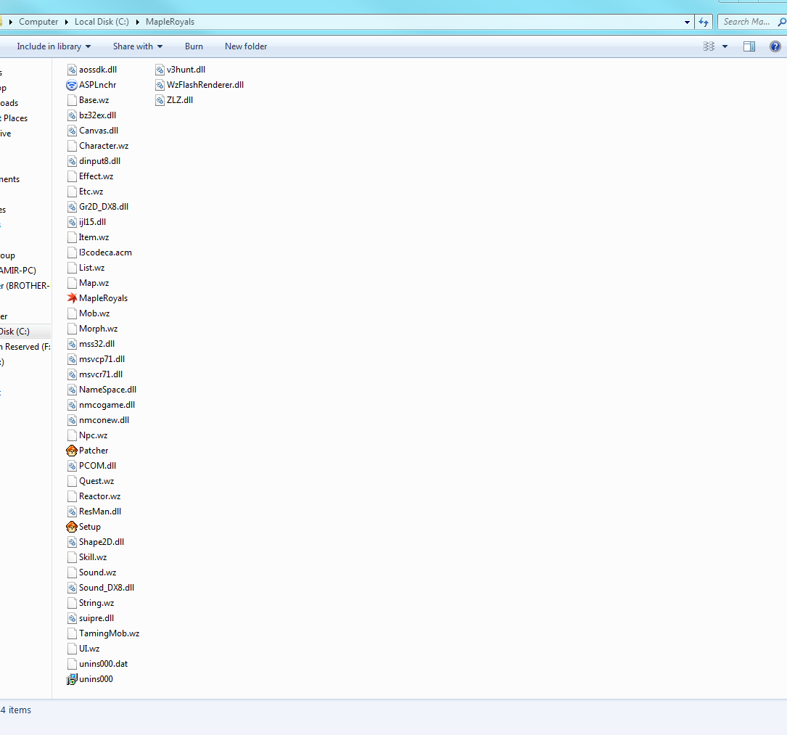
Task: Select Morph.wz file name
Action: point(99,329)
